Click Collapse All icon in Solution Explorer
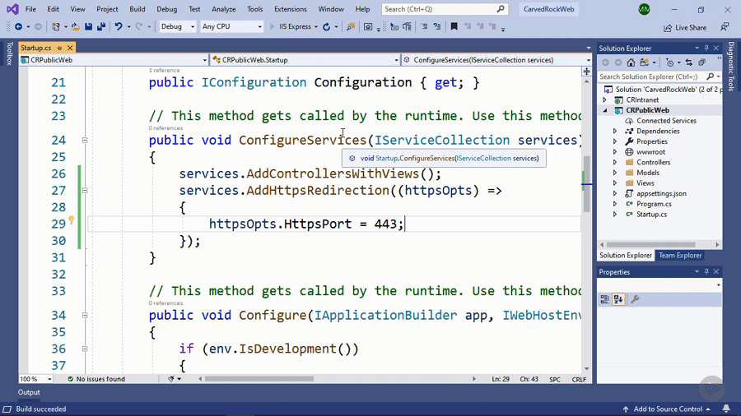The width and height of the screenshot is (741, 416). [x=702, y=62]
